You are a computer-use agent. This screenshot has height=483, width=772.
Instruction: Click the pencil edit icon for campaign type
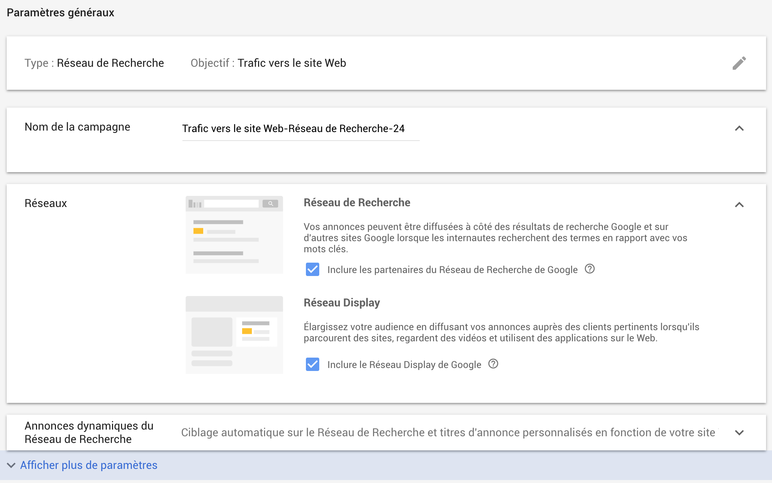pyautogui.click(x=739, y=63)
